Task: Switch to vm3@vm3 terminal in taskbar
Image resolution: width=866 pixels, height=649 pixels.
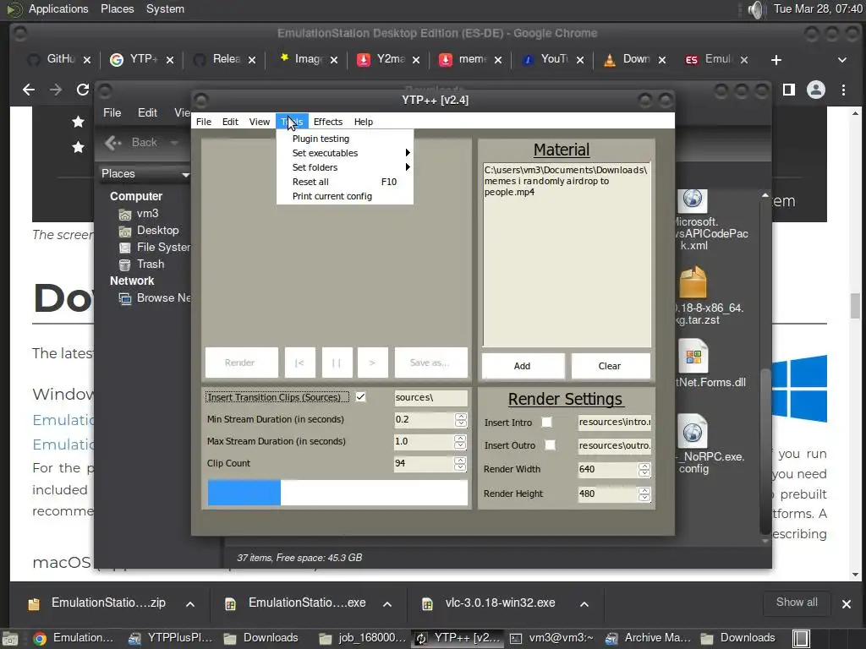Action: point(552,638)
